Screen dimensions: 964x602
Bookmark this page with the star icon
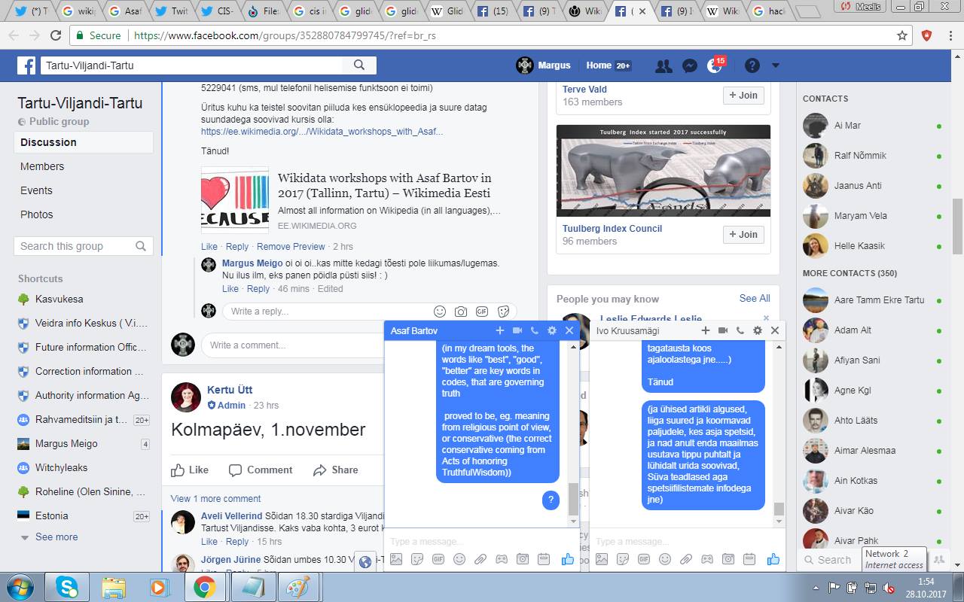point(902,35)
